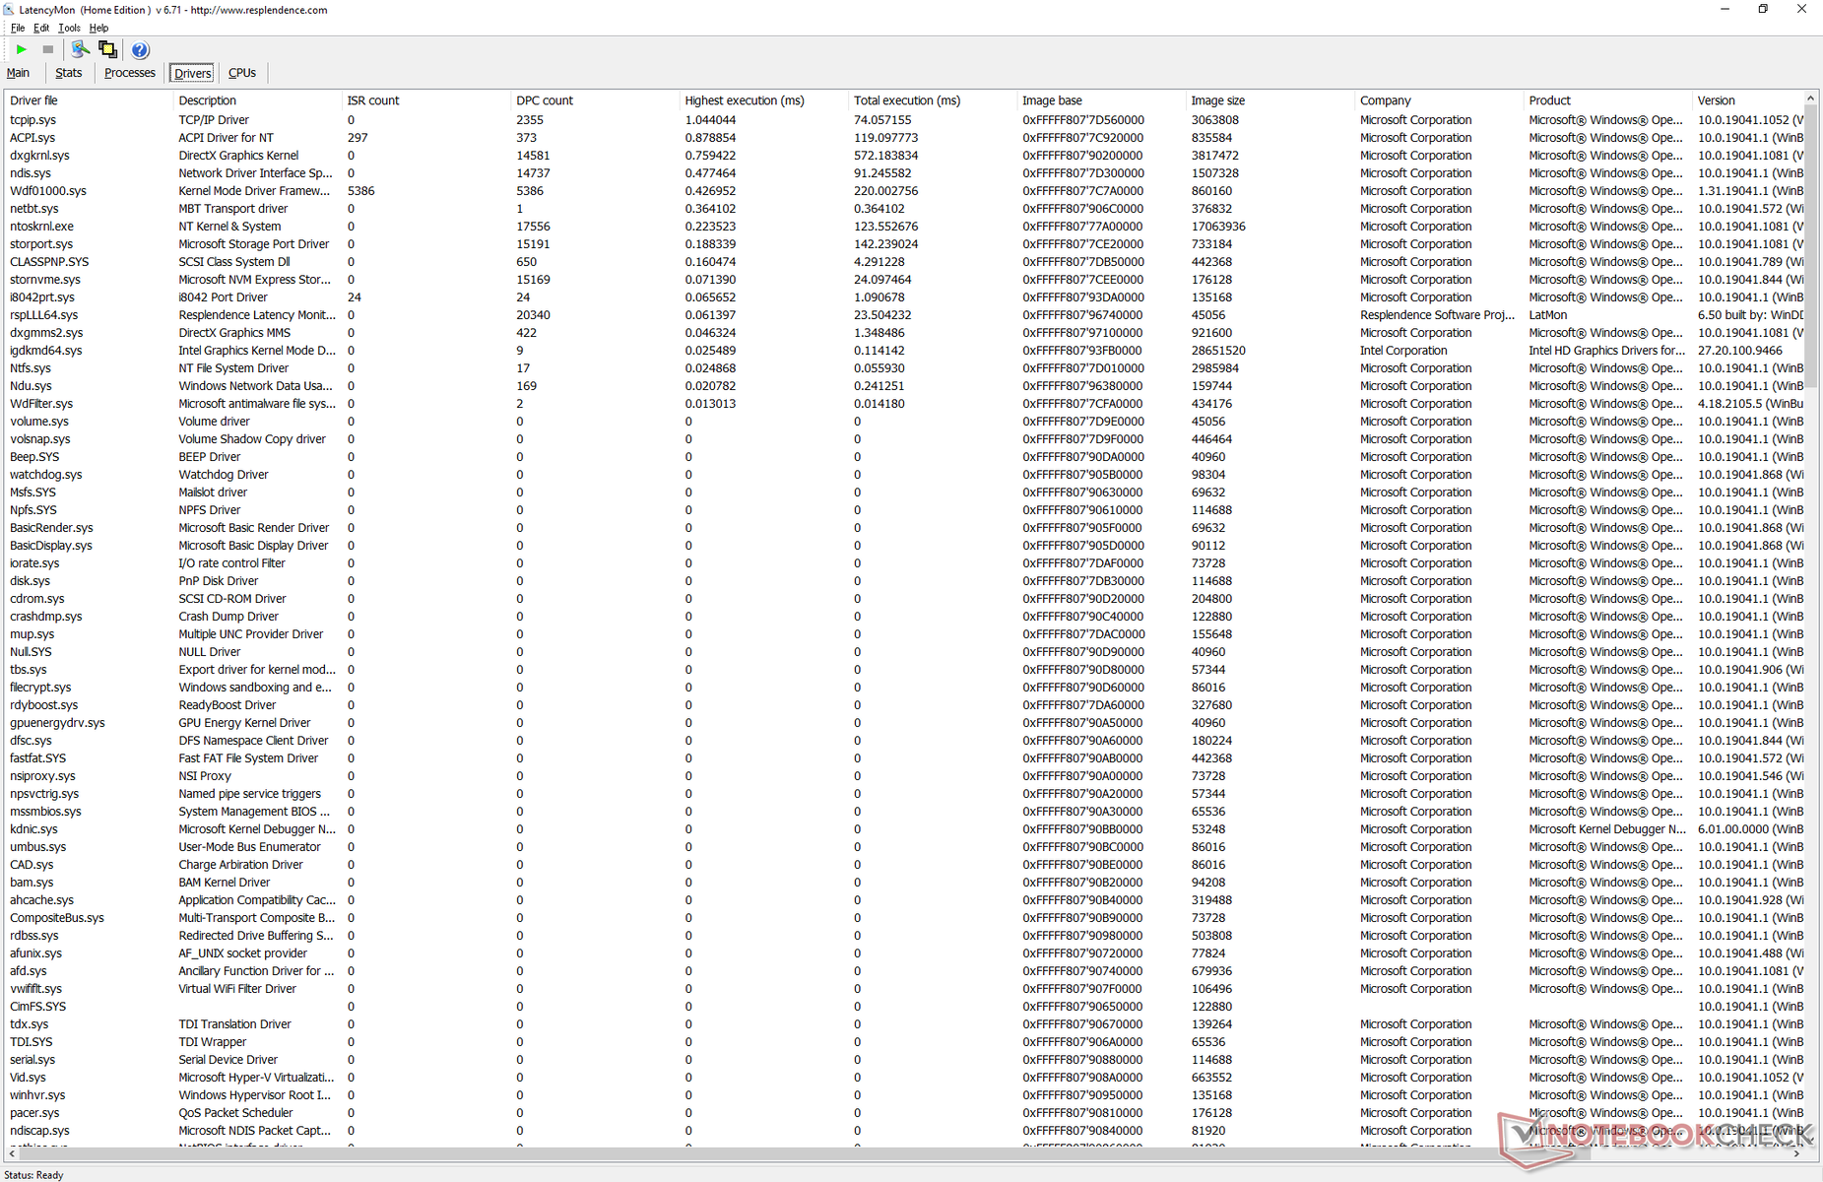Click the 'Intel Corporation' company cell
This screenshot has width=1823, height=1182.
pos(1403,351)
